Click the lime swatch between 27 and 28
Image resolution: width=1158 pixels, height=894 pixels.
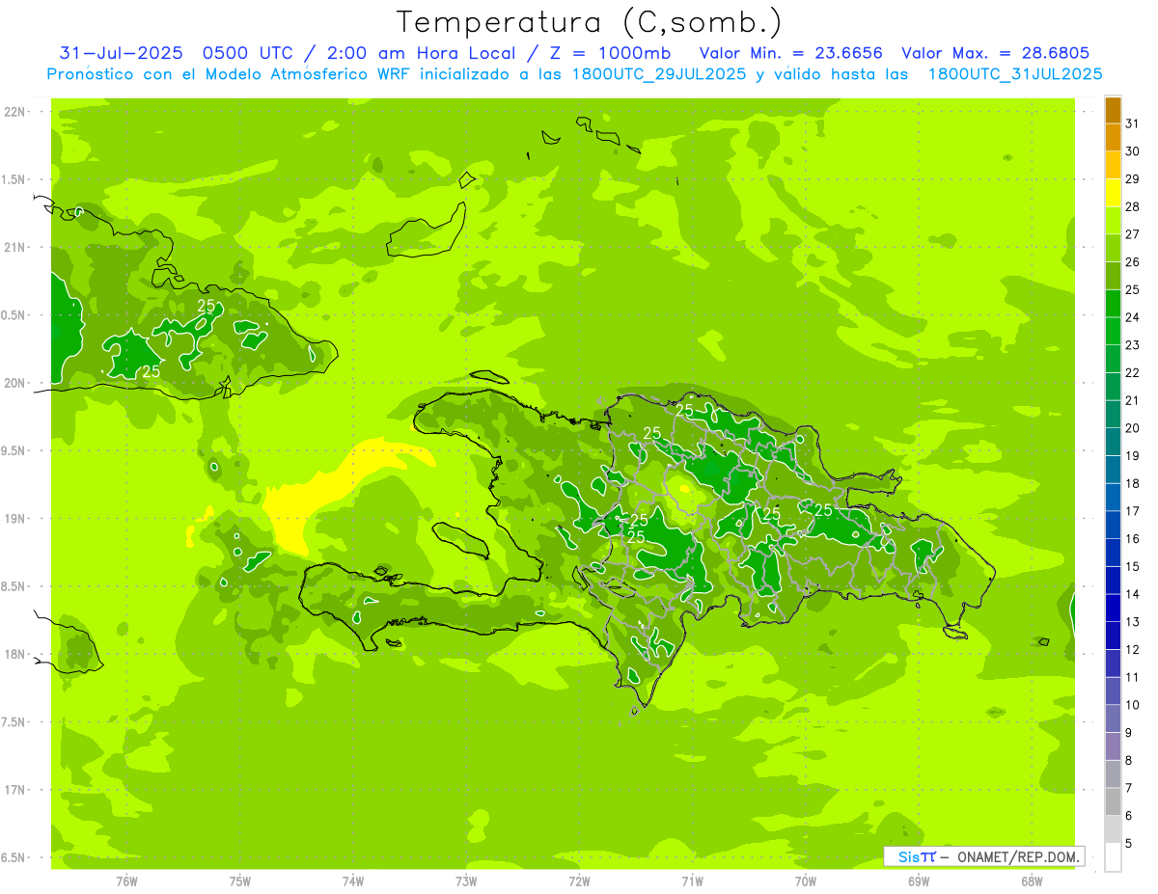(1113, 221)
